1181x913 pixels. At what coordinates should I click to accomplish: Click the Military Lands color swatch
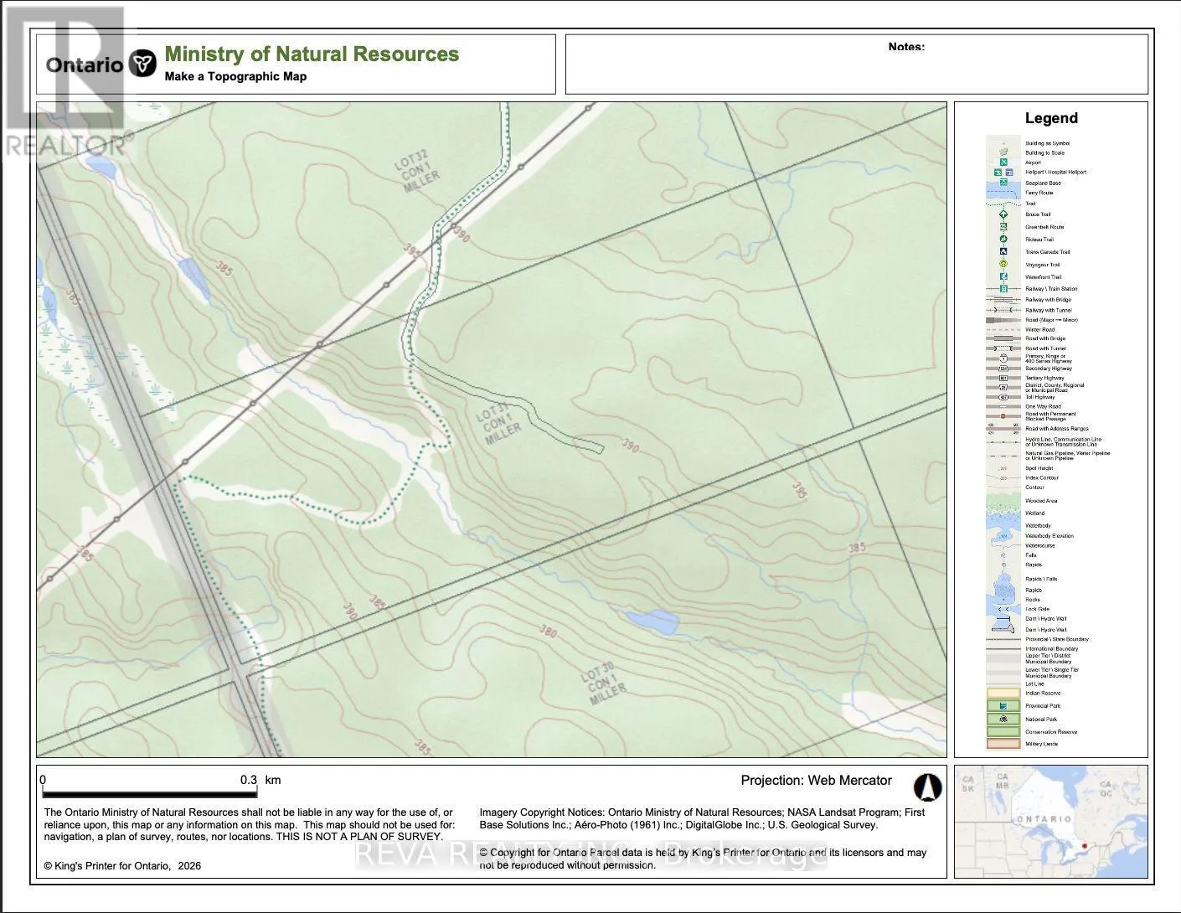[1003, 744]
